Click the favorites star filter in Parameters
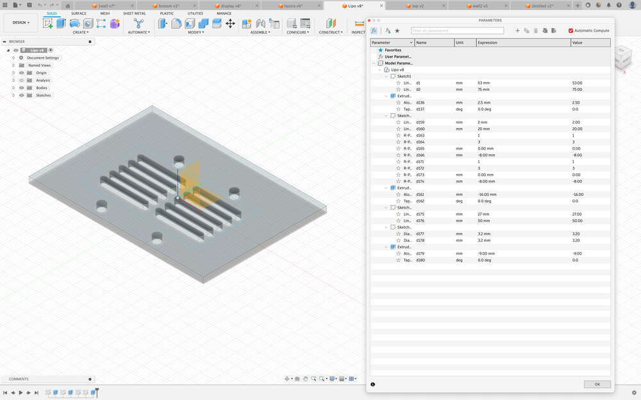The image size is (641, 400). (397, 31)
